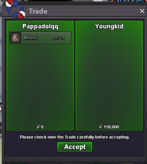Select Youngkid's 150,000 money amount

pos(111,127)
